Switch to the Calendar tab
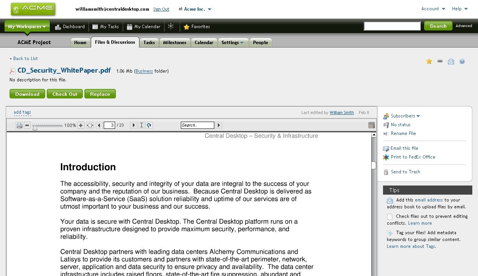Screen dimensions: 478x276 coord(204,43)
